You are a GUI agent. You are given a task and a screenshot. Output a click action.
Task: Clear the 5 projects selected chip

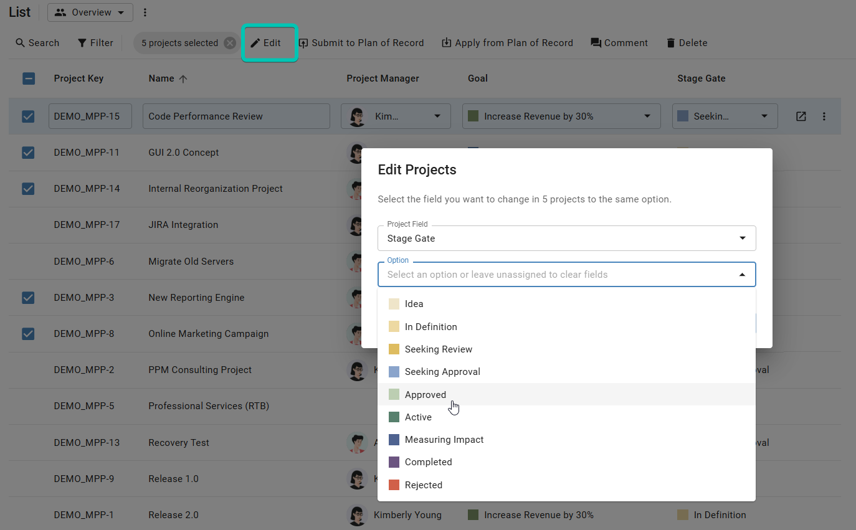[230, 43]
